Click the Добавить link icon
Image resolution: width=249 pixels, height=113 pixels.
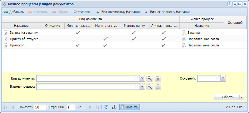click(6, 12)
